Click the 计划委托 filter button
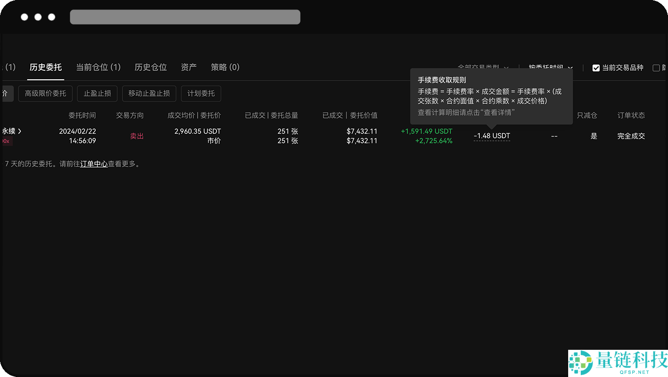Viewport: 668px width, 377px height. tap(201, 93)
